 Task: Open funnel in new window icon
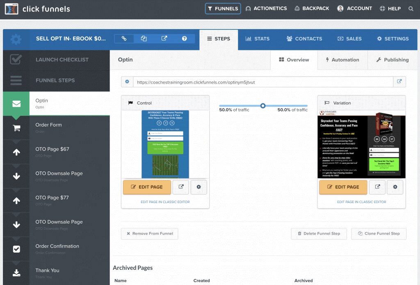coord(164,38)
